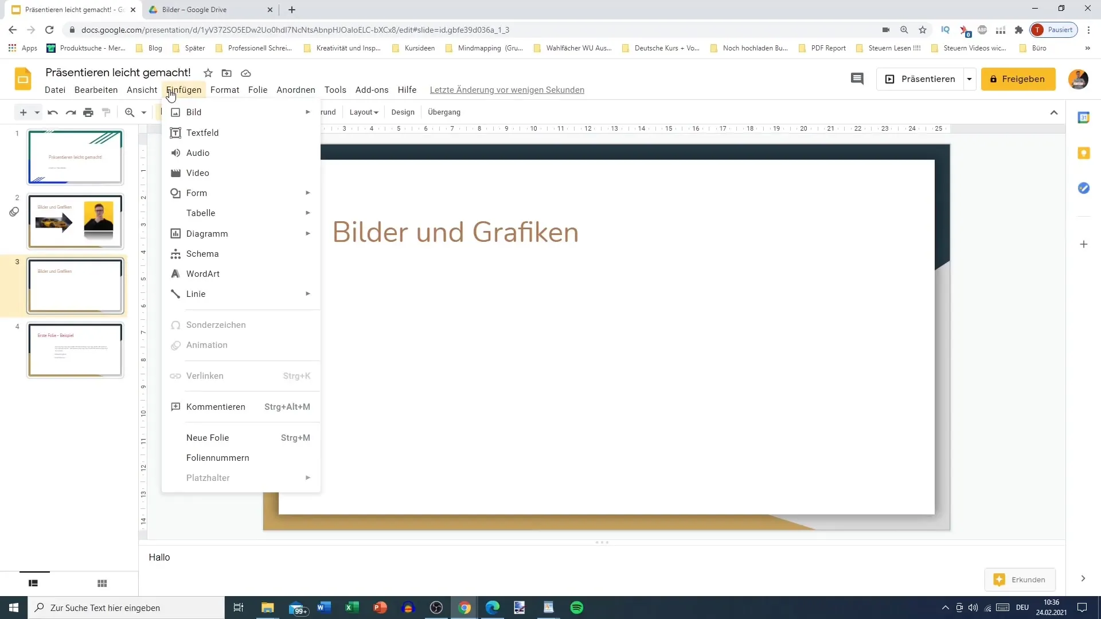Start presentation with Präsentieren button
1101x619 pixels.
[920, 79]
